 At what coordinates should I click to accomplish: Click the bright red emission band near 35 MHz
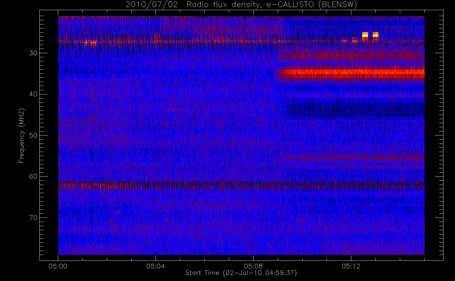351,72
